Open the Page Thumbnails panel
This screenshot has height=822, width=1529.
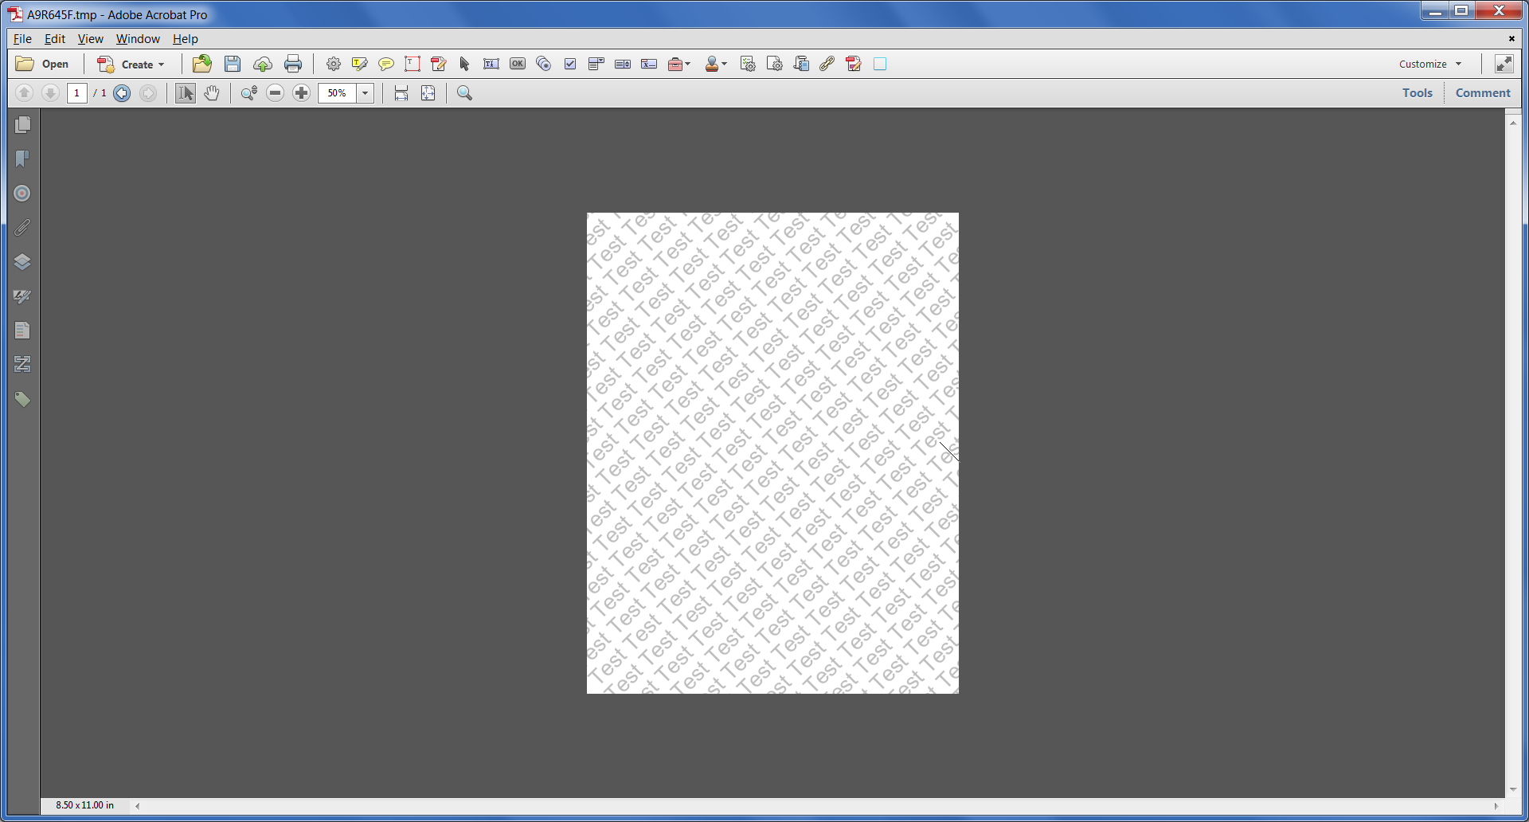[x=23, y=124]
